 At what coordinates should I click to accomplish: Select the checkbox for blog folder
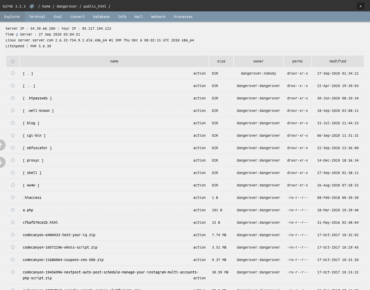(x=13, y=123)
